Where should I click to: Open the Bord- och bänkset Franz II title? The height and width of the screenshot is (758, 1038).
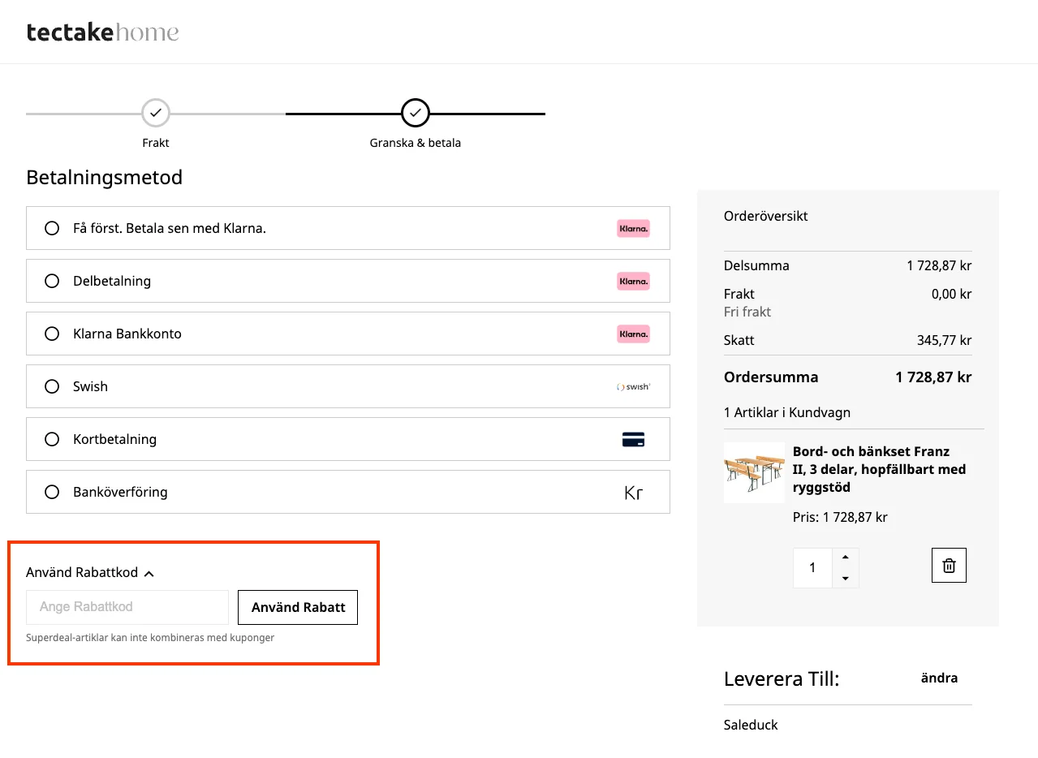880,469
